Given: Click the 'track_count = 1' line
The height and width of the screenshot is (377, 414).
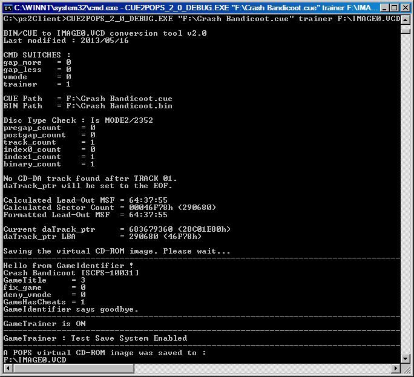Looking at the screenshot, I should (50, 142).
